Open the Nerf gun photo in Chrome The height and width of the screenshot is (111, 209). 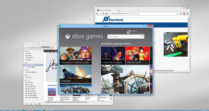coord(175,44)
